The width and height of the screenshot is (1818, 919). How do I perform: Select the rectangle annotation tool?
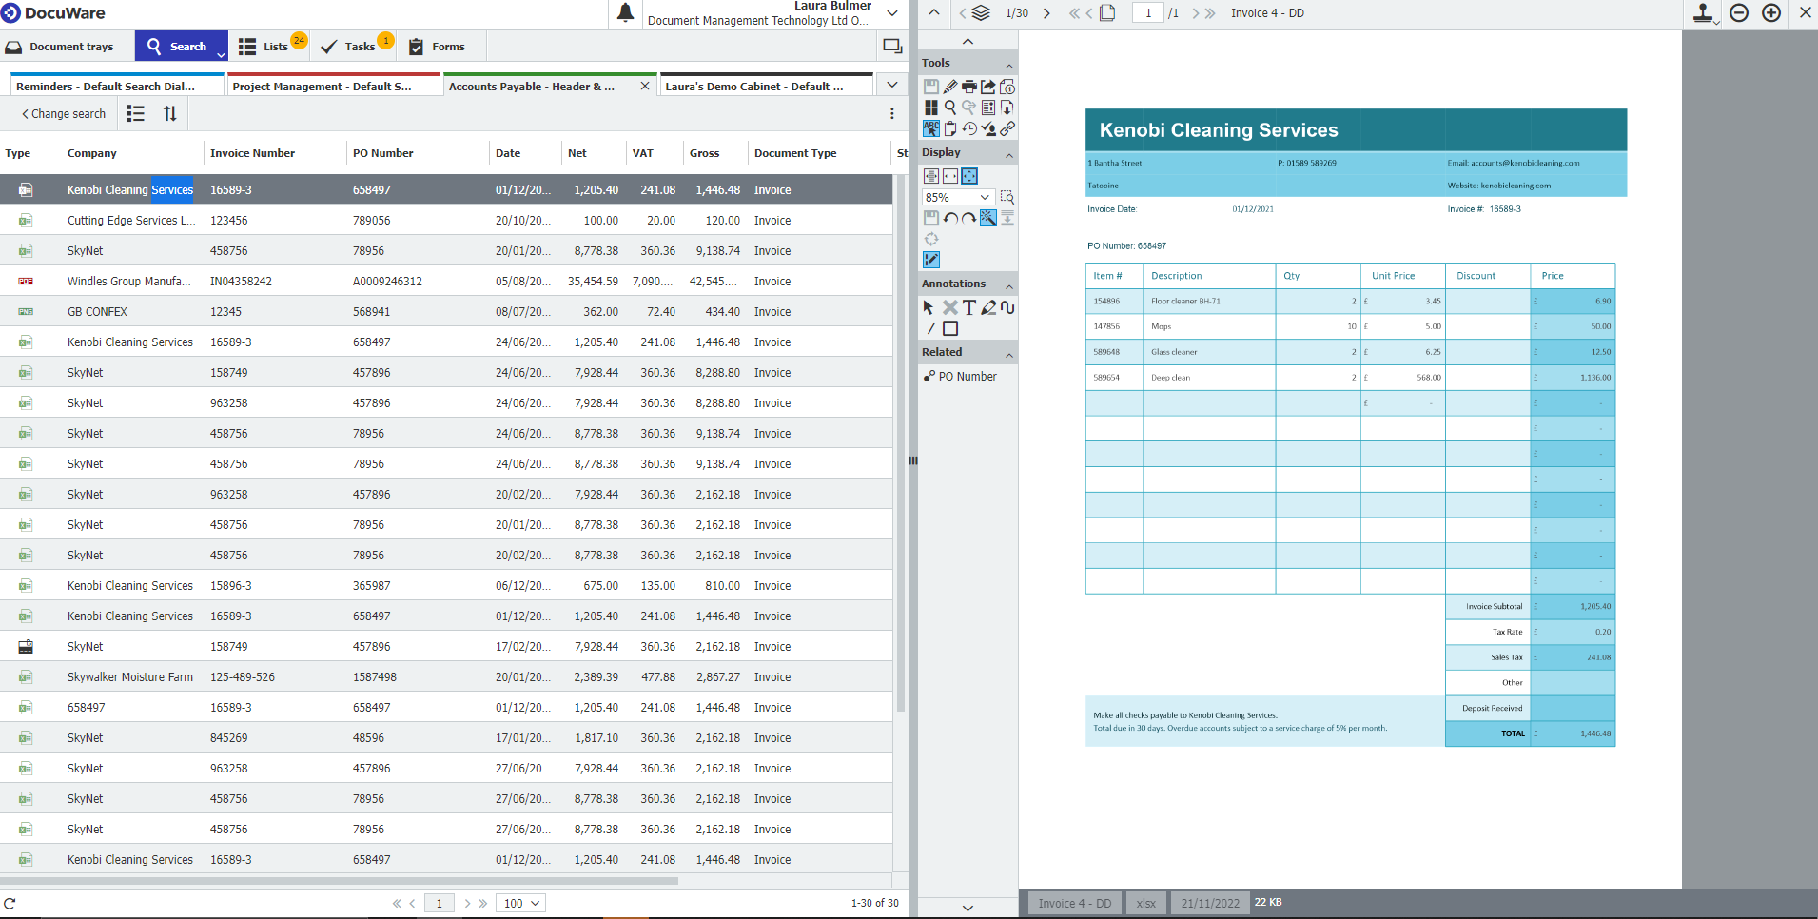point(950,329)
